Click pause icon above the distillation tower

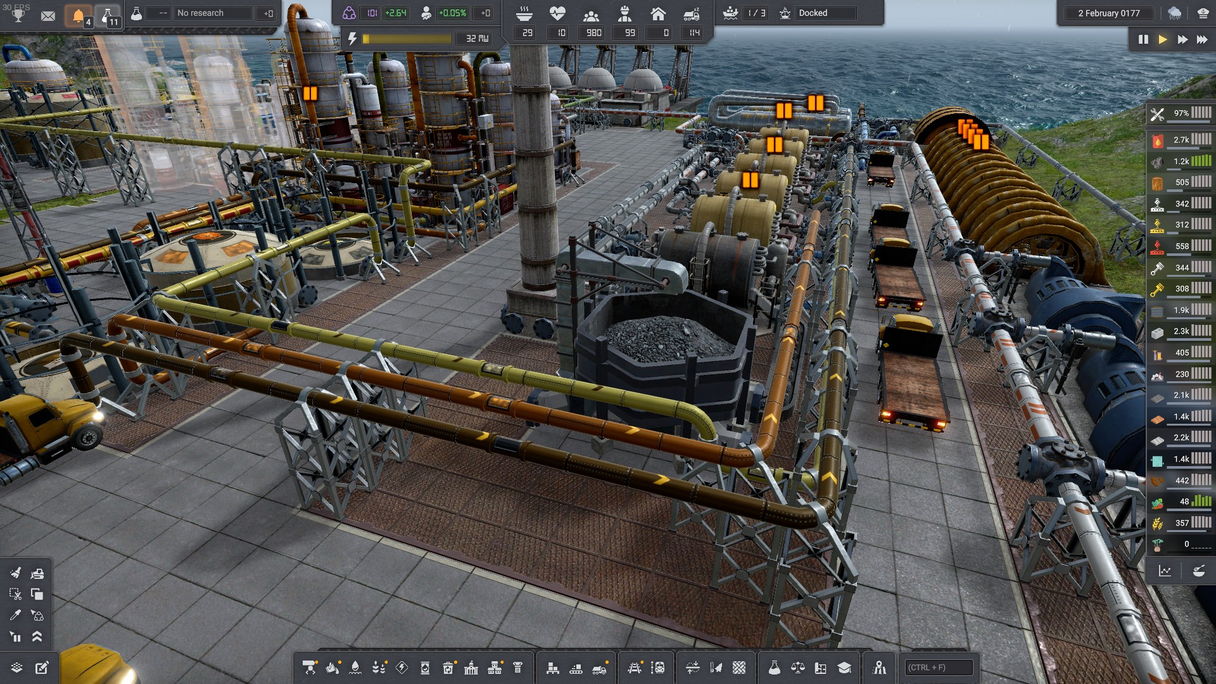click(310, 93)
